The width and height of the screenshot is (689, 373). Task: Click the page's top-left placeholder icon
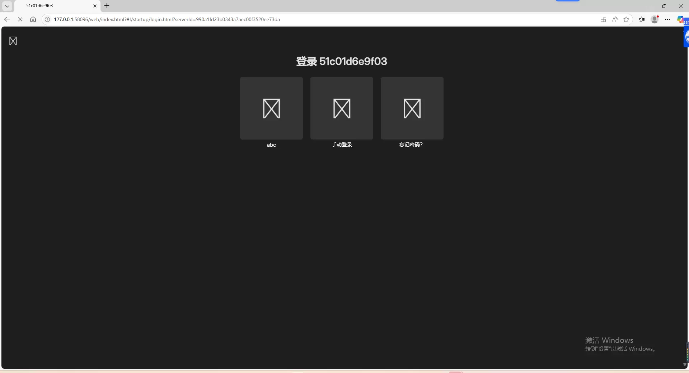coord(13,41)
